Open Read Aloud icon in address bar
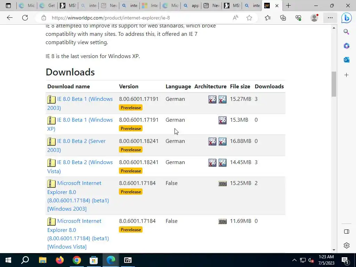The image size is (356, 267). [x=235, y=18]
